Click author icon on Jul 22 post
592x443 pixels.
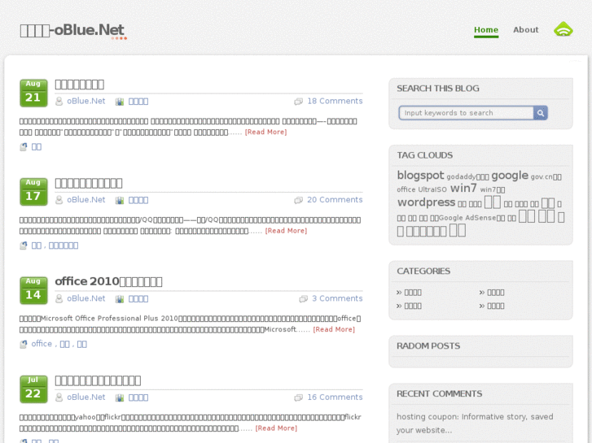(59, 397)
